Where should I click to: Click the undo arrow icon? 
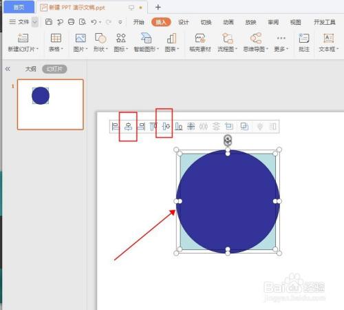(x=94, y=22)
